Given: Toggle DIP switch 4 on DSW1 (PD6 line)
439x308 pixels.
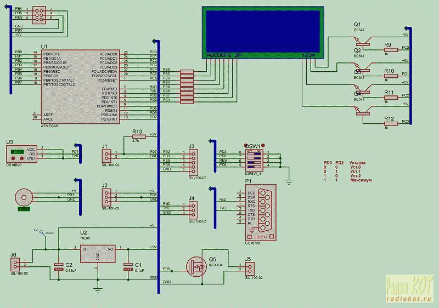Looking at the screenshot, I should pyautogui.click(x=254, y=167).
